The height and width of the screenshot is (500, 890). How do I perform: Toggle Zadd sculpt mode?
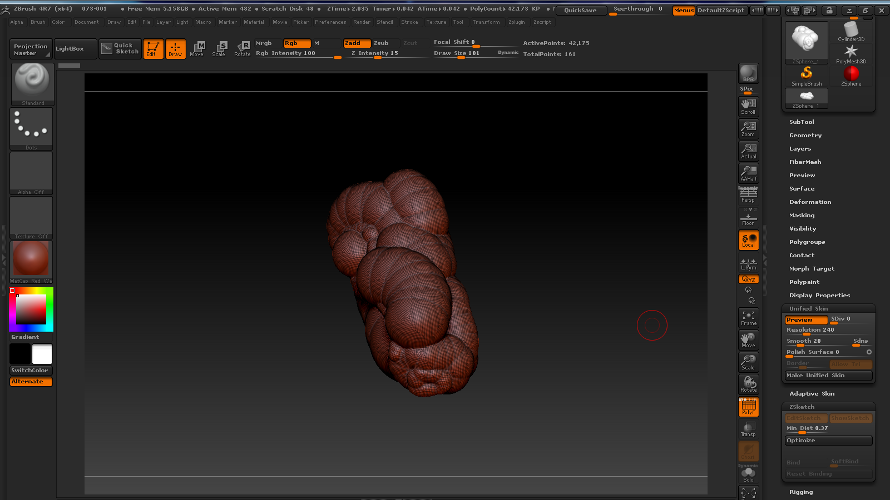click(357, 43)
